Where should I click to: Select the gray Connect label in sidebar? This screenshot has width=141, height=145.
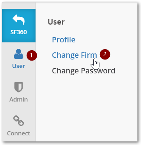click(x=18, y=133)
